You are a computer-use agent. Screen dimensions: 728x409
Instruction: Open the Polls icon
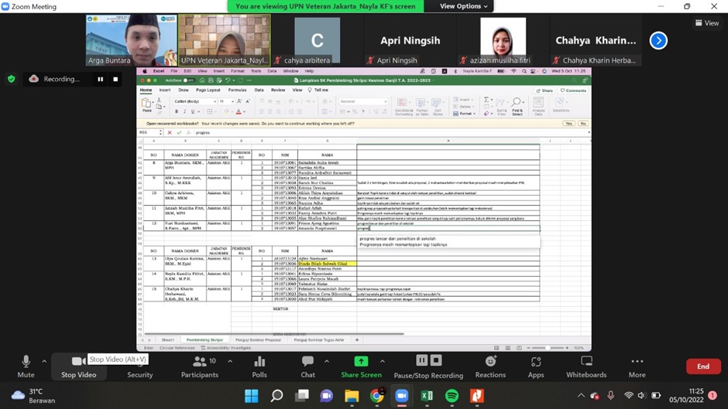click(x=259, y=365)
